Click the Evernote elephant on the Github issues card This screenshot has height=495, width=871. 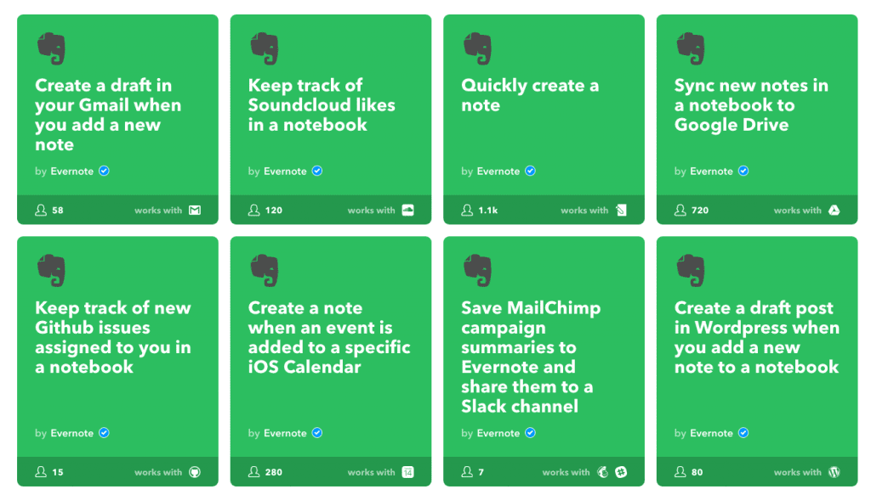tap(51, 271)
